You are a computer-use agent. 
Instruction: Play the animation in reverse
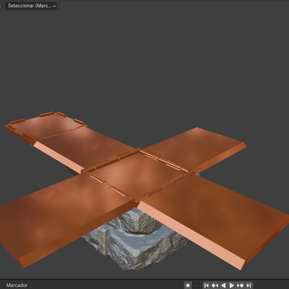click(x=223, y=285)
